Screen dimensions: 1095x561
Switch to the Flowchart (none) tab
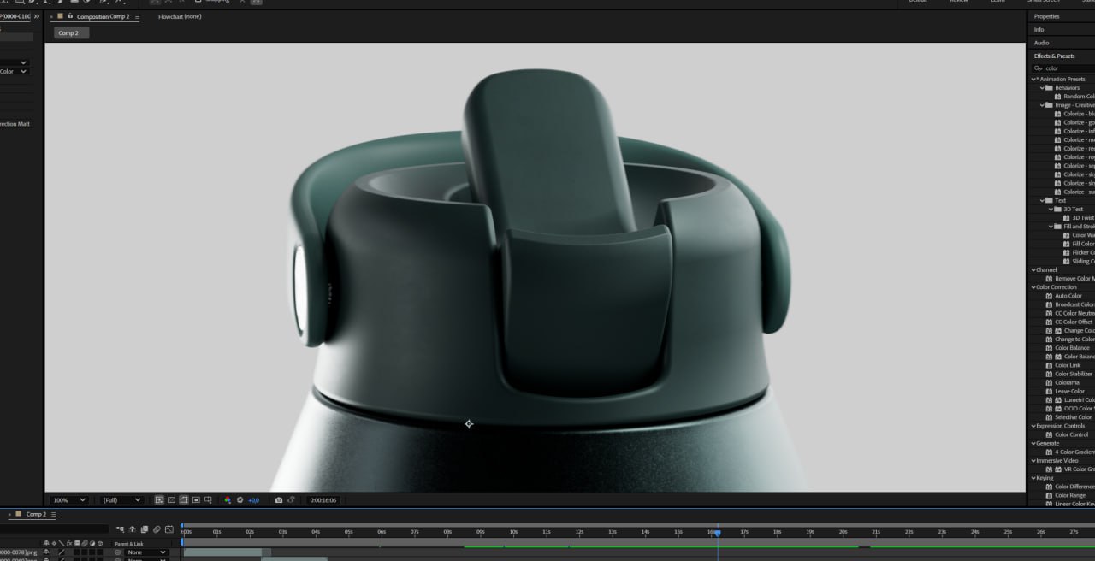pyautogui.click(x=180, y=16)
